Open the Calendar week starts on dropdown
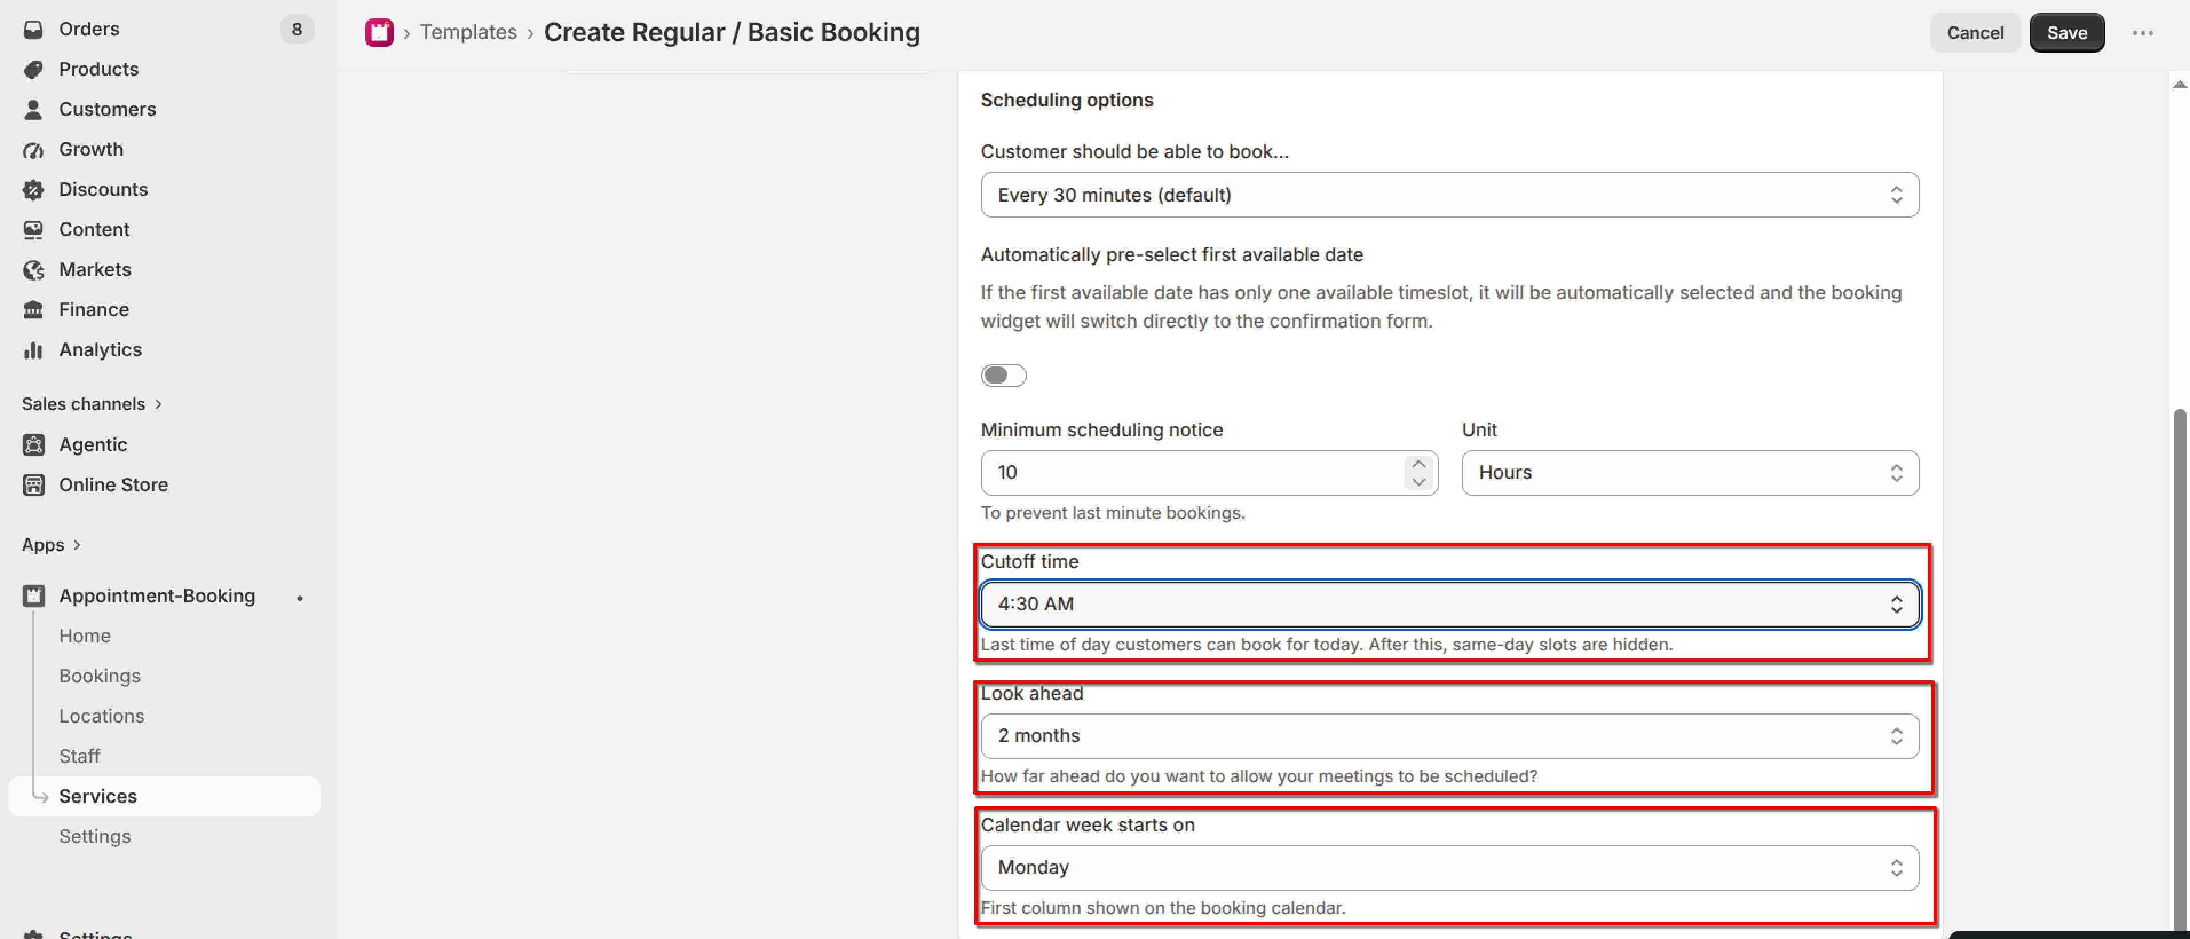The height and width of the screenshot is (939, 2190). coord(1449,867)
